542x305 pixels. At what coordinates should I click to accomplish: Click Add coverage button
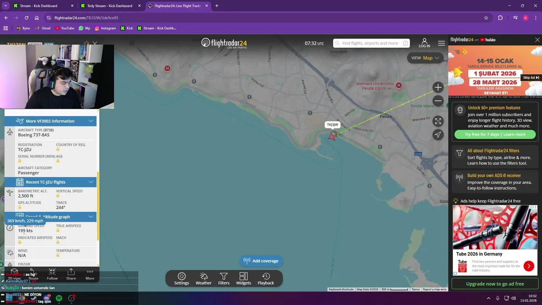[261, 261]
